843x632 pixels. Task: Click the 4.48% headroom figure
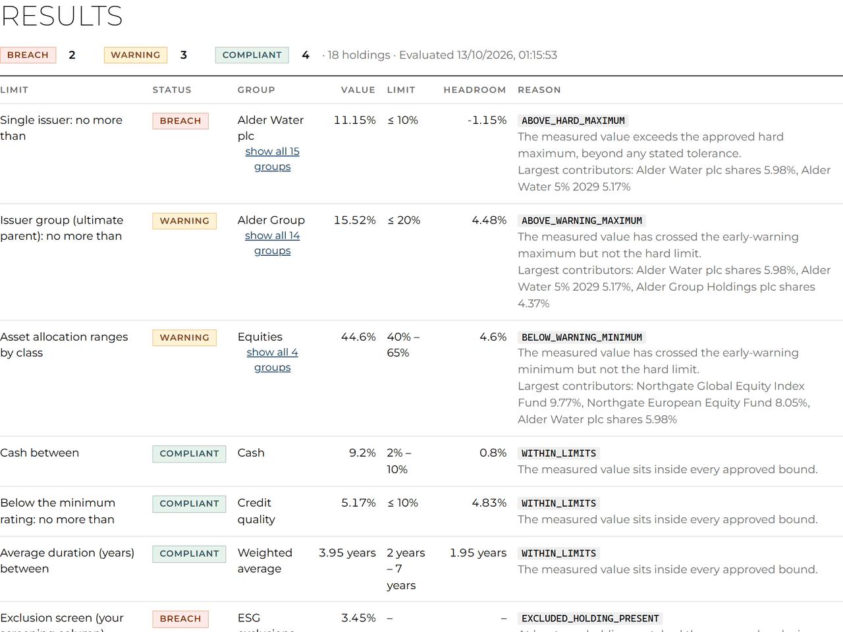click(x=489, y=220)
